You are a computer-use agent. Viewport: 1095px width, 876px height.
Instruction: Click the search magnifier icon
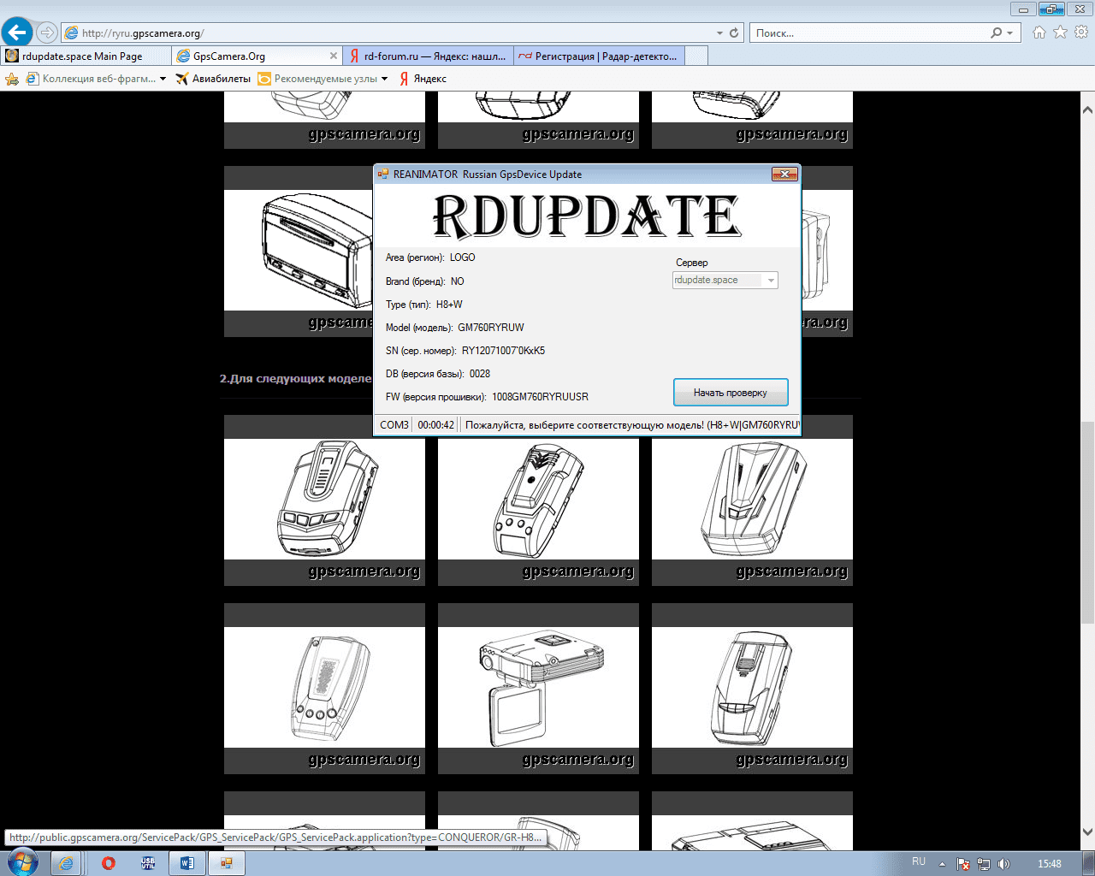(x=996, y=33)
